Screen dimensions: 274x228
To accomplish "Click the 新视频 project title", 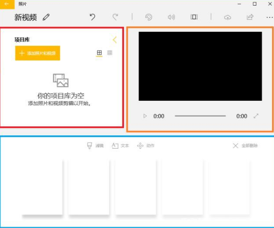I will tap(26, 17).
